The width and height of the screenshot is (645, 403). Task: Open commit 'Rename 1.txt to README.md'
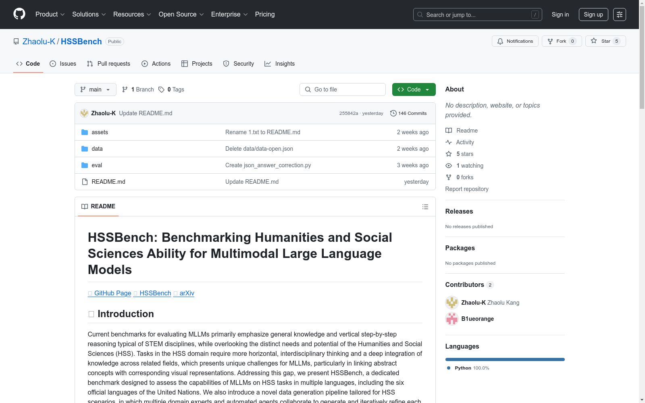coord(263,132)
